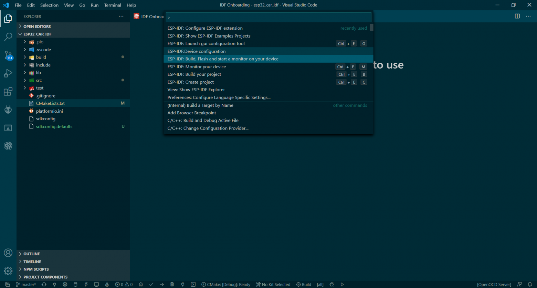537x288 pixels.
Task: Collapse the ESP32_CAR_IDF project folder
Action: point(73,34)
